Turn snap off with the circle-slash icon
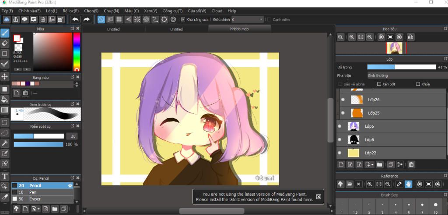Screen dimensions: 448x215 point(101,19)
